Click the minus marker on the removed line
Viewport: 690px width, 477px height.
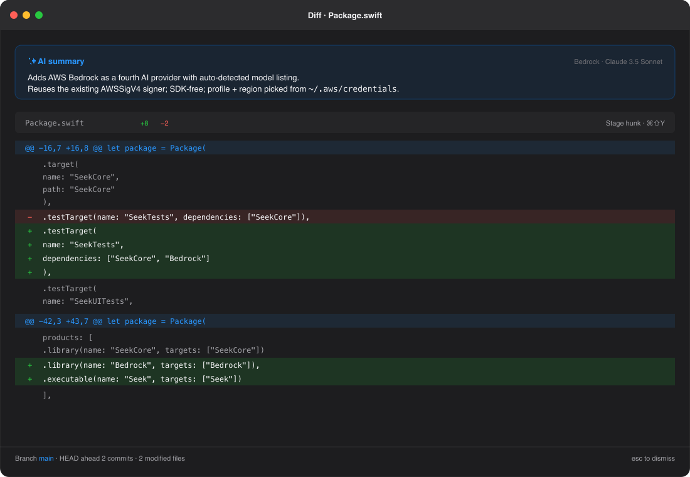coord(29,217)
